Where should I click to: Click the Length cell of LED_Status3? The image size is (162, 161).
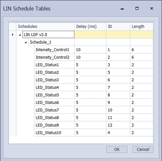pyautogui.click(x=142, y=80)
